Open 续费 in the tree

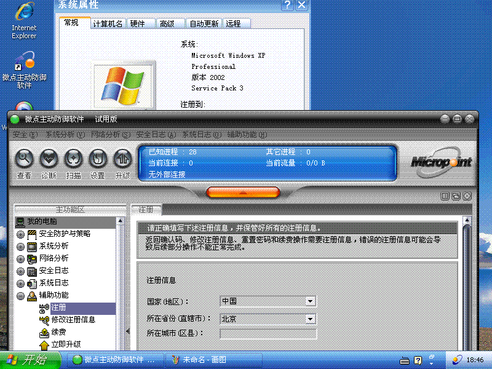click(58, 332)
